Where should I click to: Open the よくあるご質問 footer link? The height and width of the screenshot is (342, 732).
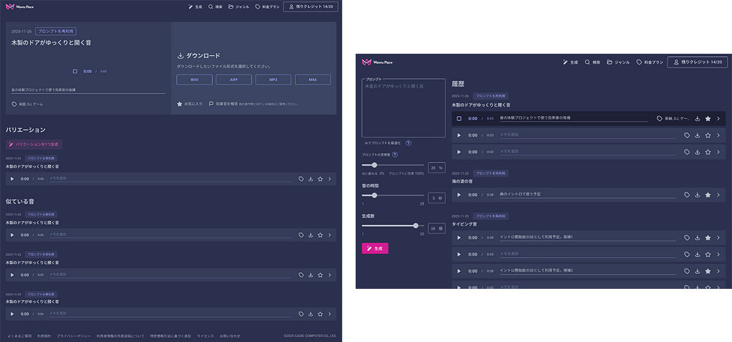coord(20,335)
